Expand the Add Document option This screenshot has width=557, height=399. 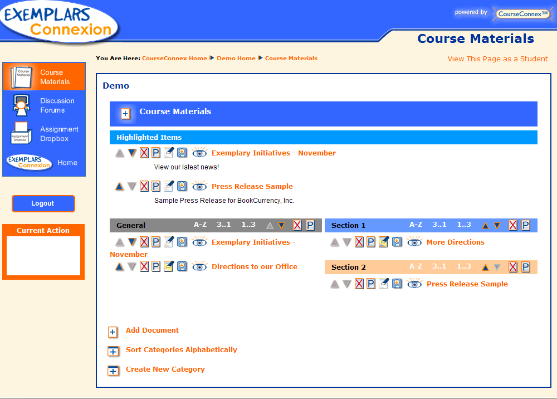113,332
